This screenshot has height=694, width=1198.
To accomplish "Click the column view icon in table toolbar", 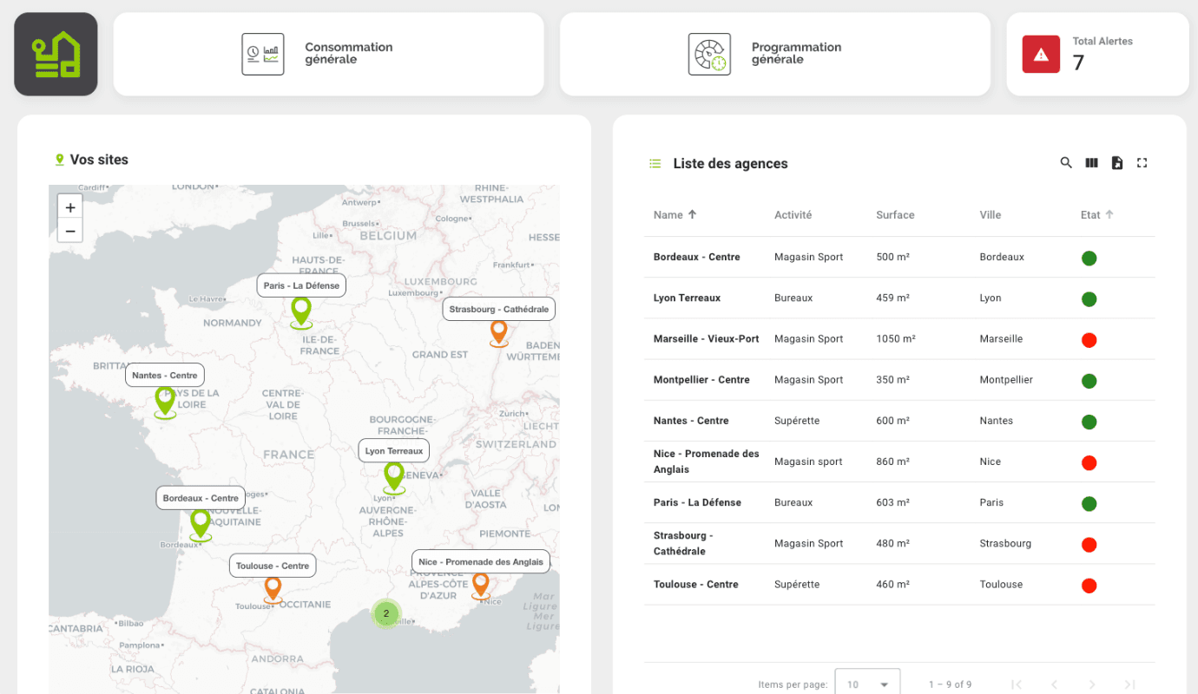I will (1091, 163).
